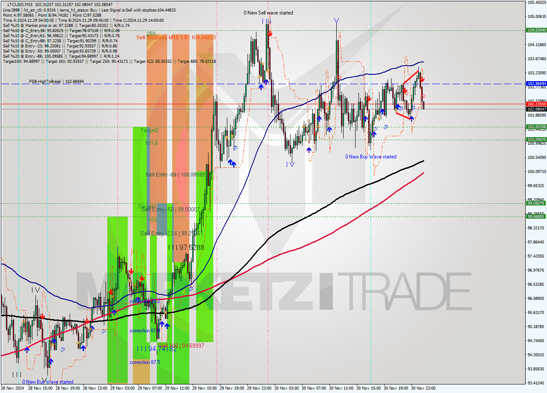Screen dimensions: 547x393
Task: Click the 29 Nov 03:00 time label
Action: tap(123, 388)
